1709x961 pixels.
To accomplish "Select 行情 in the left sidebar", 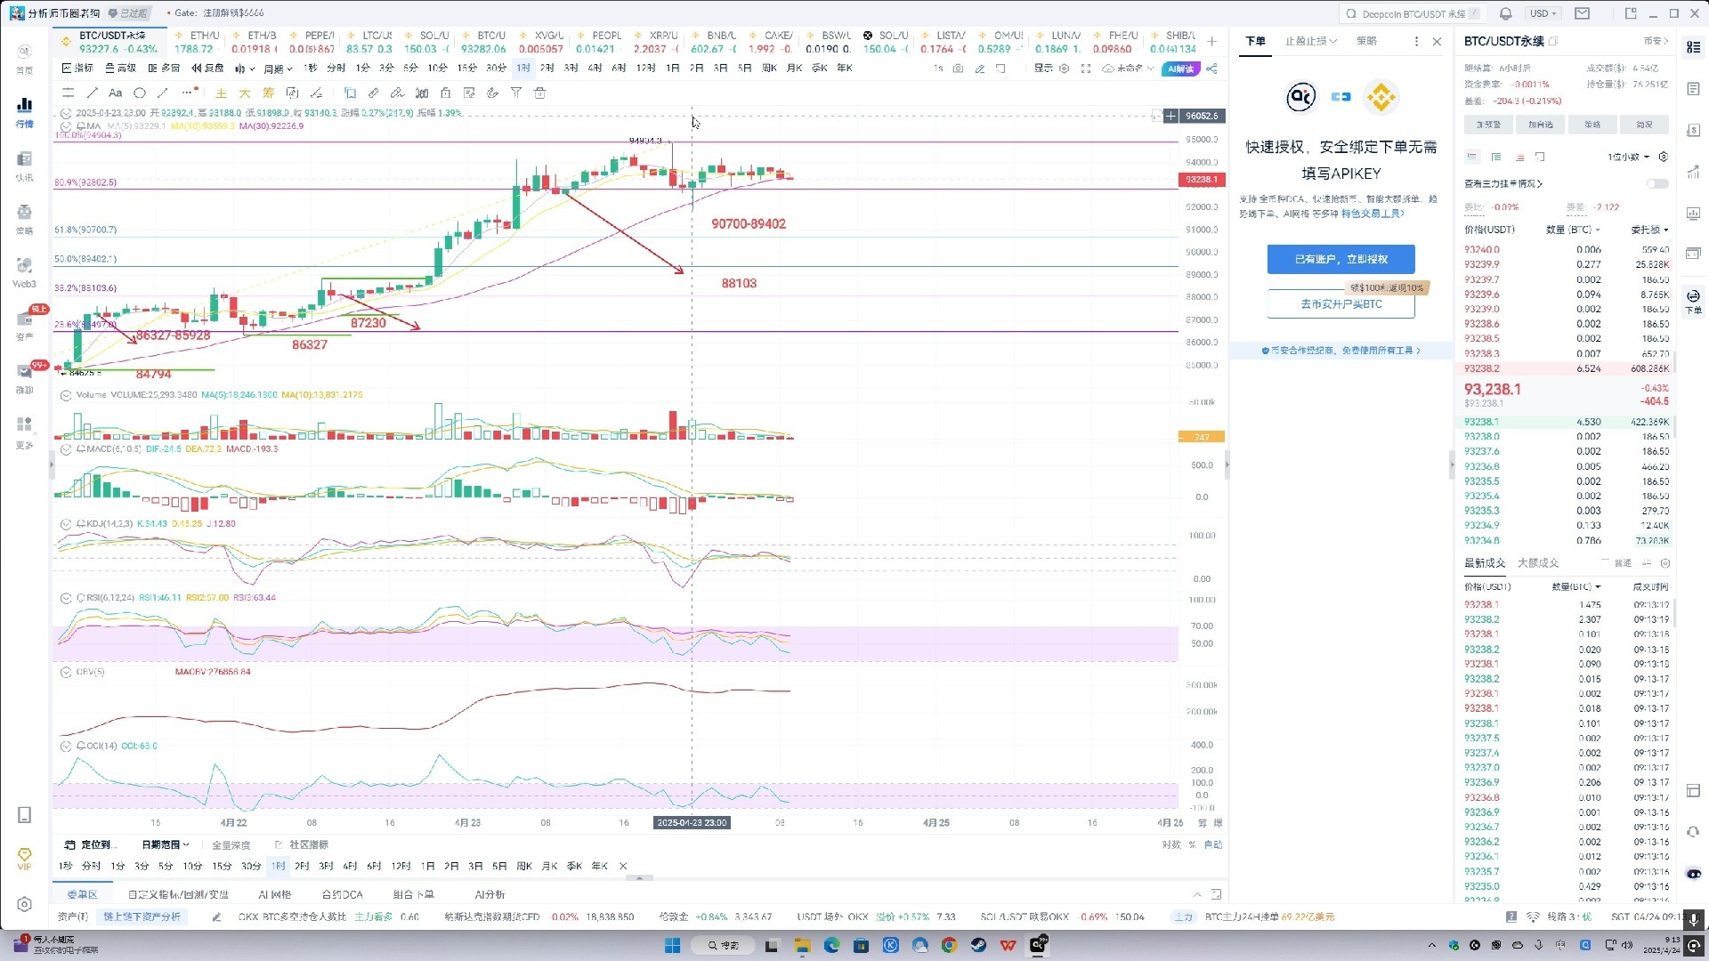I will 24,111.
